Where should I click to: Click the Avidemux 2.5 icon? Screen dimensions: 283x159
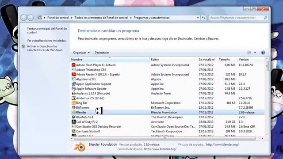pyautogui.click(x=73, y=98)
